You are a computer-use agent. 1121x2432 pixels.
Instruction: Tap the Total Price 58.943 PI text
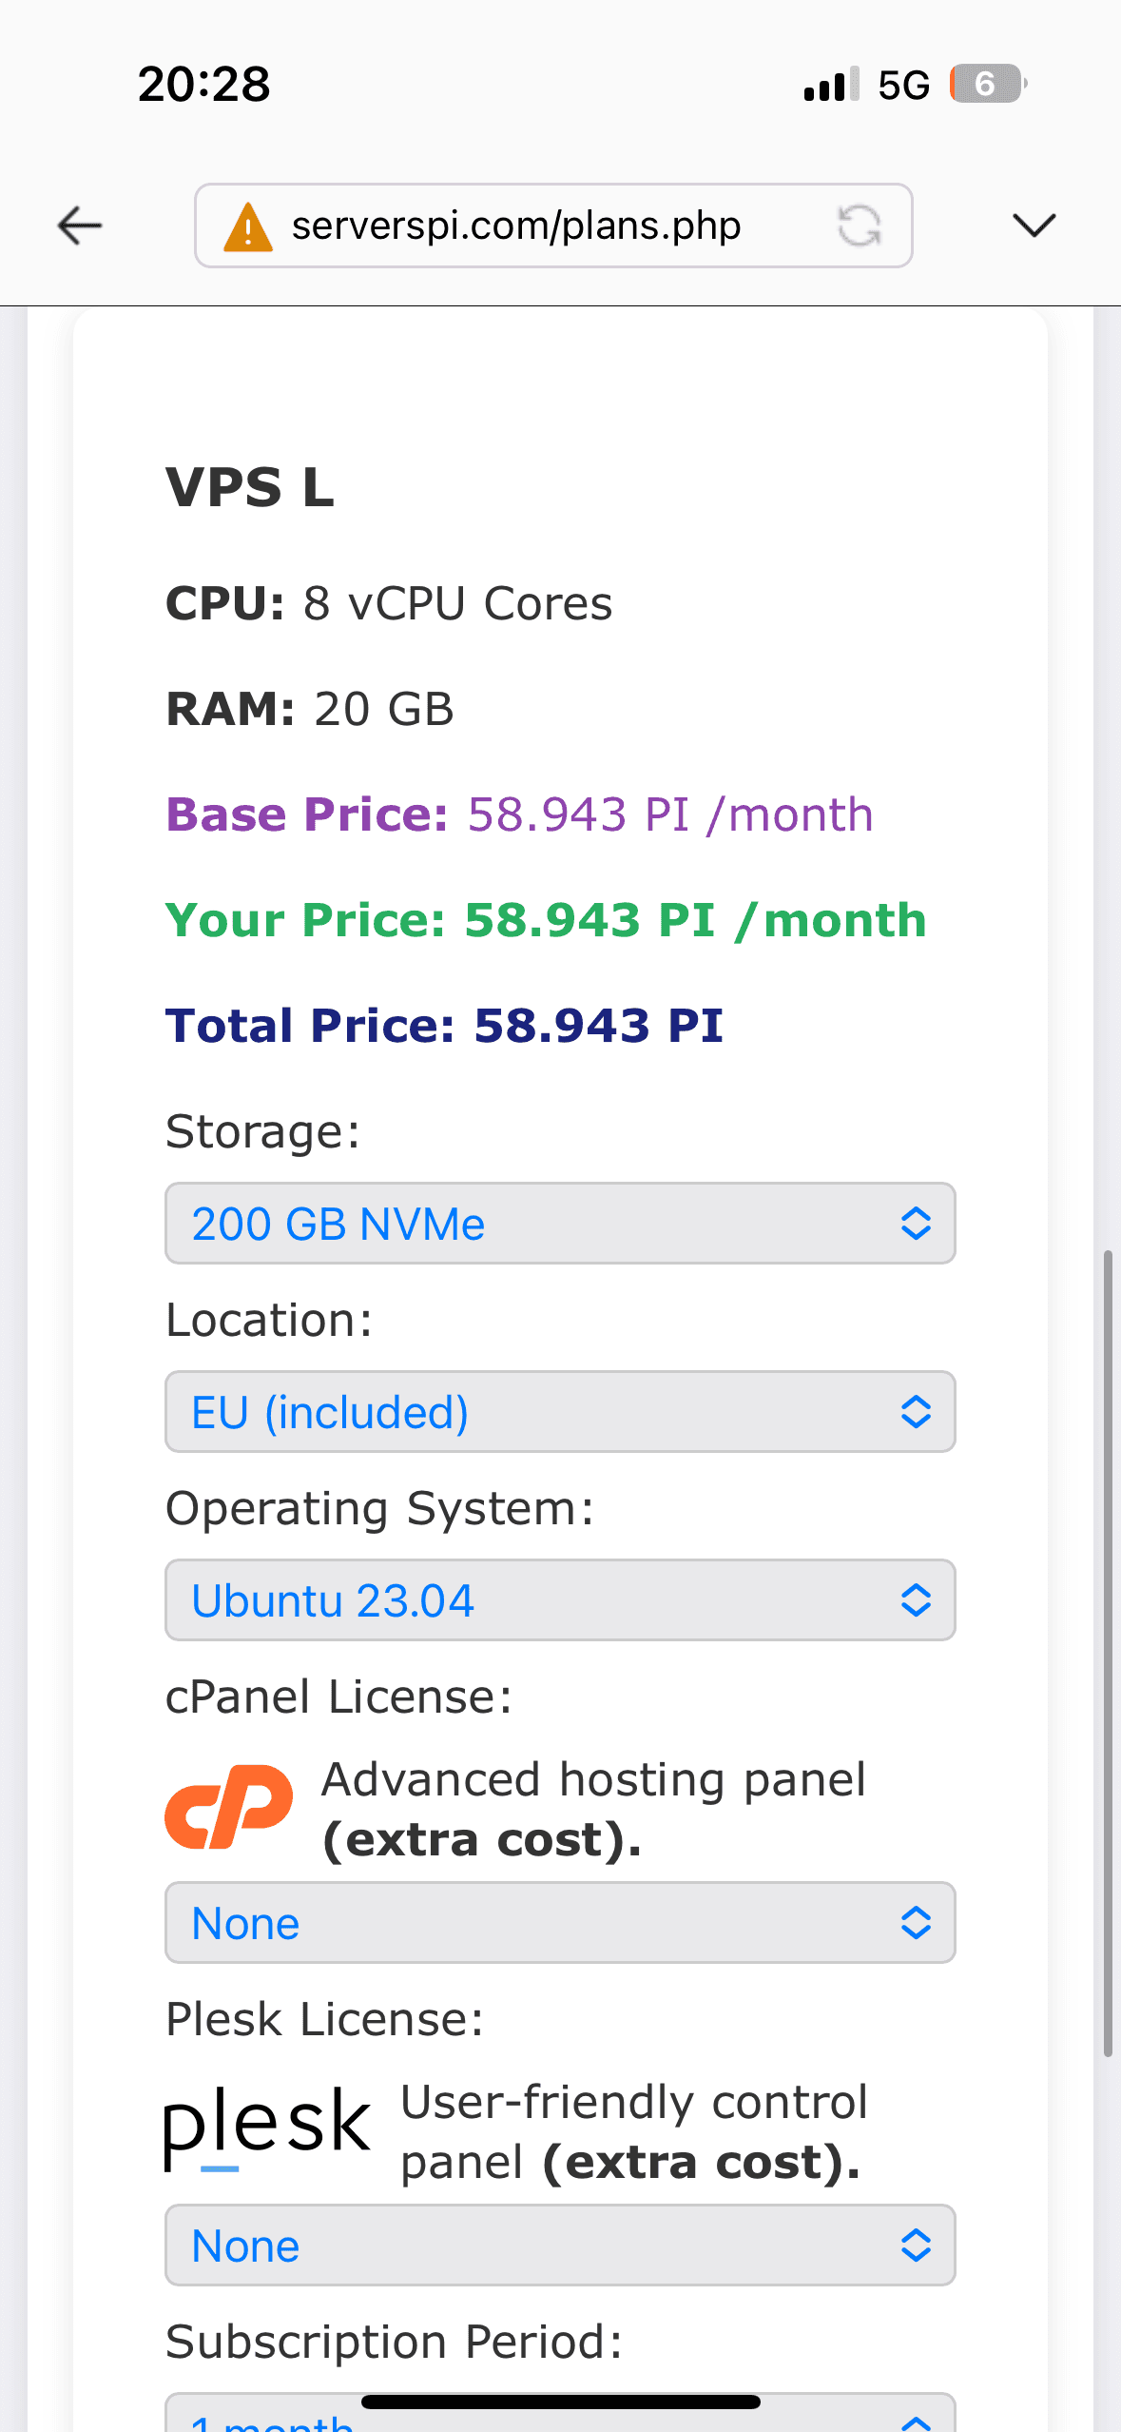pos(445,1026)
